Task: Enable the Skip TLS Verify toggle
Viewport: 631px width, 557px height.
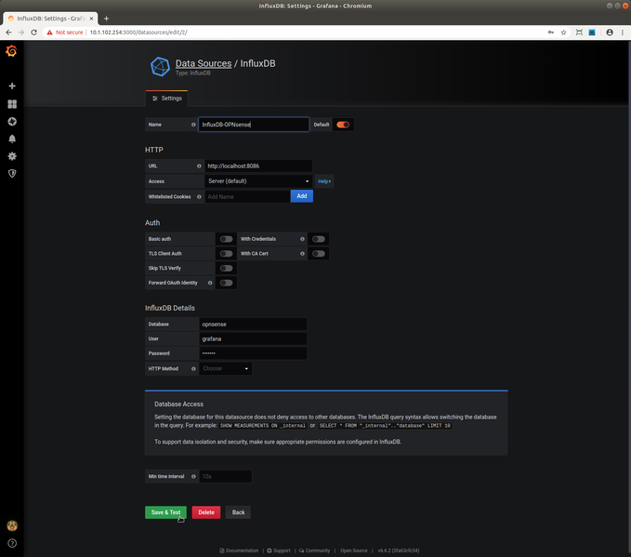Action: click(x=226, y=268)
